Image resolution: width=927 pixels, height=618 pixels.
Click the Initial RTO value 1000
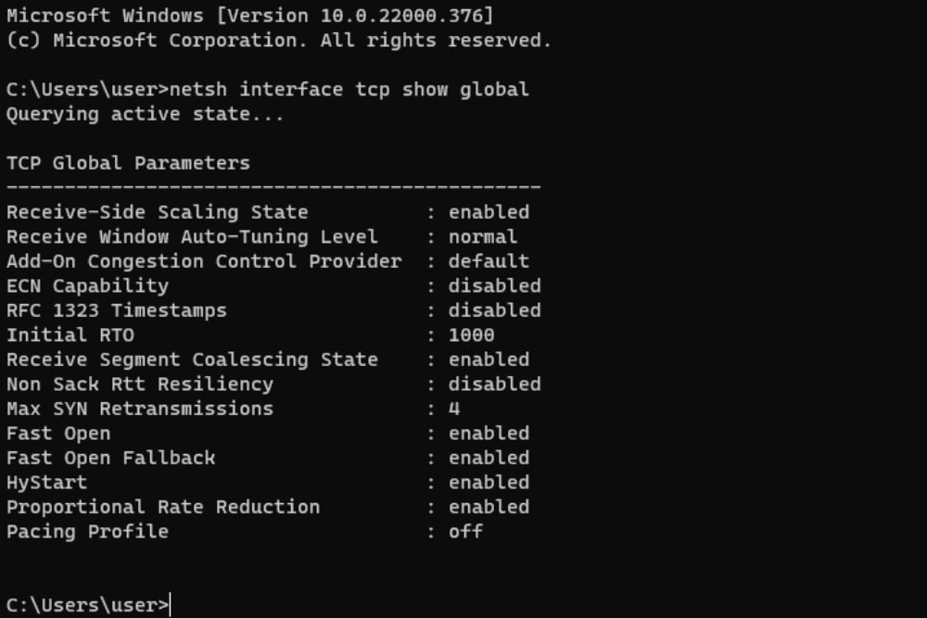click(471, 335)
